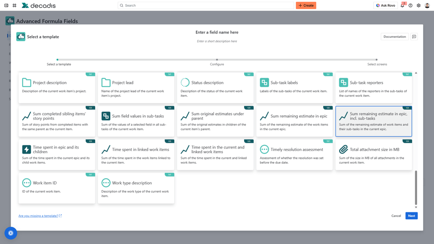Click the 'Work item ID' template title

(45, 183)
